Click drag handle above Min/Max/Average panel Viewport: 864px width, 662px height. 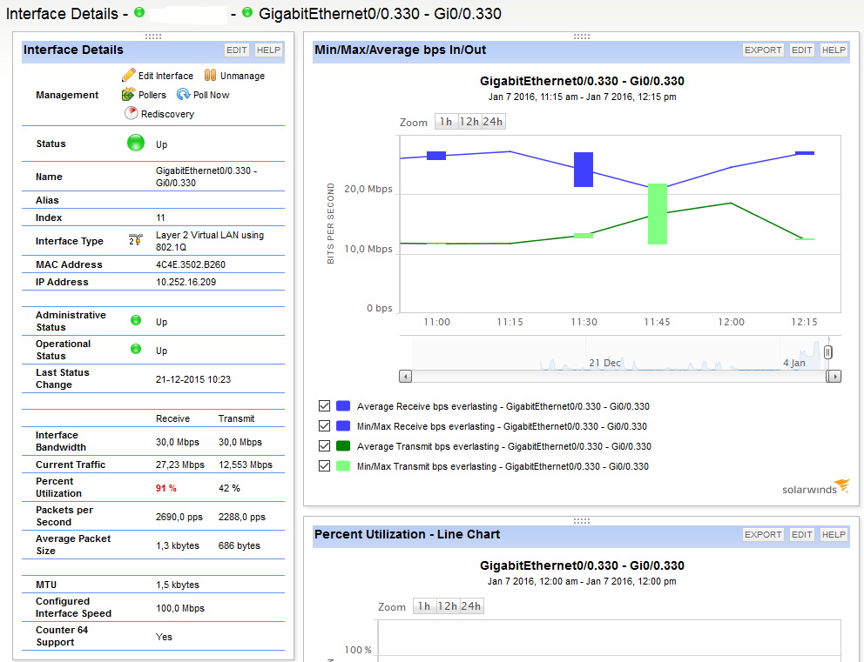581,37
